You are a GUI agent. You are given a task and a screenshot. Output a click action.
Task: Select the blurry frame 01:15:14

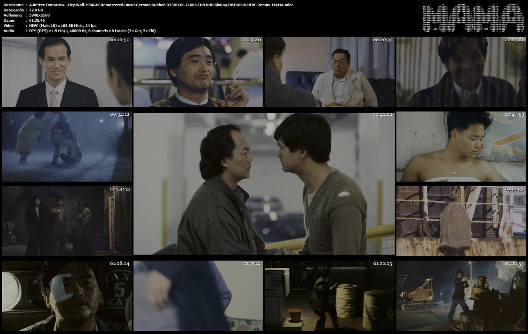click(x=198, y=296)
